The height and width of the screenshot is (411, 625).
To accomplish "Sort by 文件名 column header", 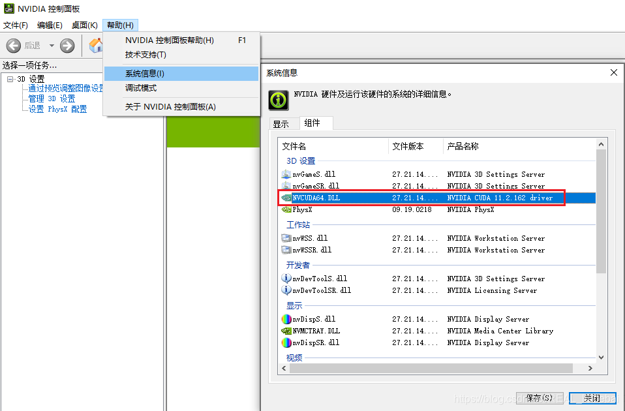I will tap(333, 146).
